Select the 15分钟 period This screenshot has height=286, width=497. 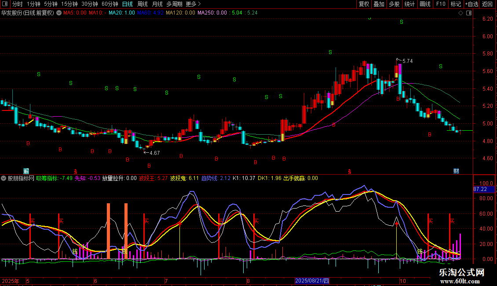pos(69,4)
